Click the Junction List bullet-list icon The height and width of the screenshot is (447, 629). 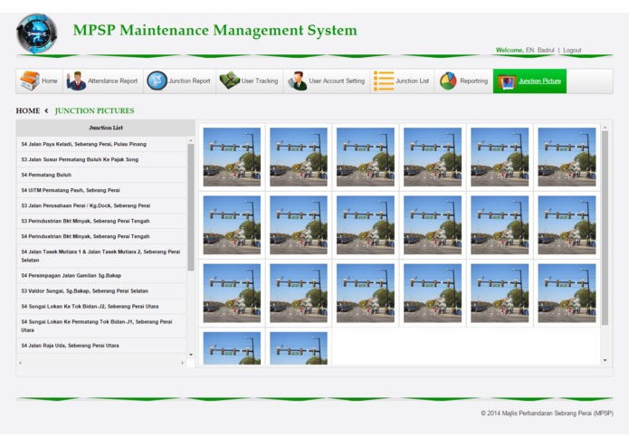tap(384, 81)
